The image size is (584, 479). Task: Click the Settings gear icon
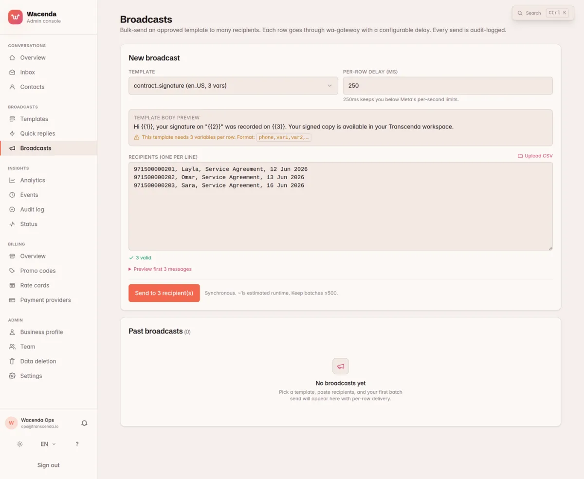pos(12,376)
